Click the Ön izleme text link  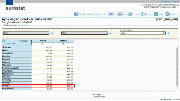coord(136,14)
